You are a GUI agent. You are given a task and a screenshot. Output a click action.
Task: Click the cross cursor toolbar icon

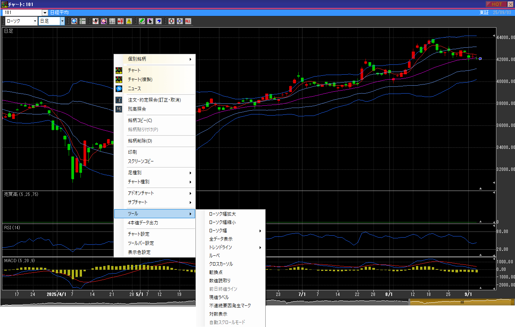click(82, 21)
